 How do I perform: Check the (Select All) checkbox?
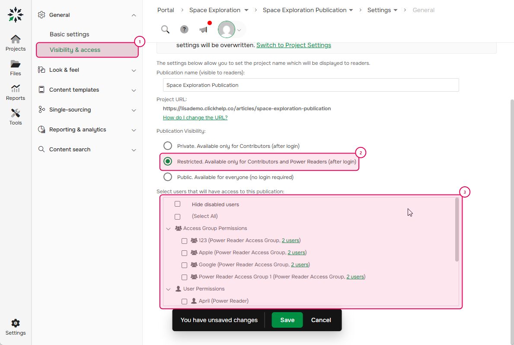177,217
